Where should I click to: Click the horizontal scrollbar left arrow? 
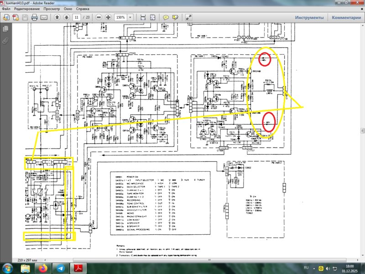45,260
